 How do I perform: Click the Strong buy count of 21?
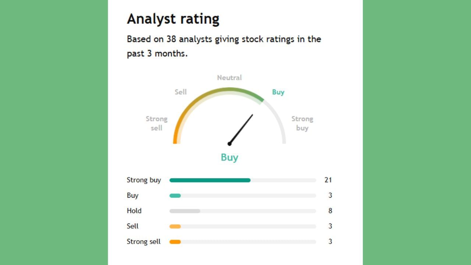pos(328,180)
